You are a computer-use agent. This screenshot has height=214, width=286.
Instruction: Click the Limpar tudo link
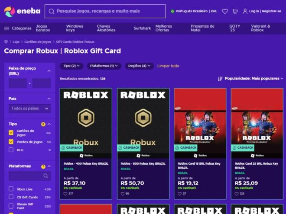tap(168, 66)
